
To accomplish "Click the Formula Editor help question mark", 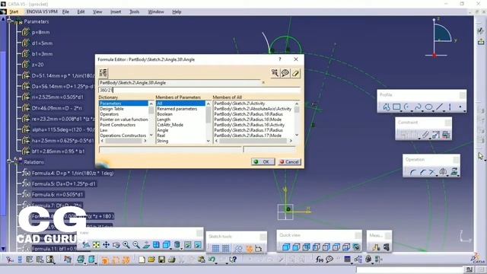I will pos(280,59).
